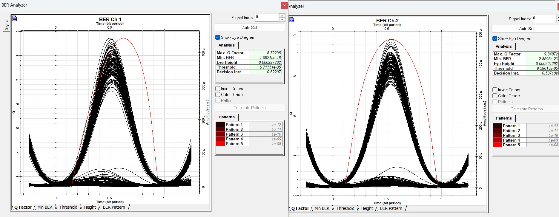559x217 pixels.
Task: Decrease Signal Index with down arrow in left panel
Action: tap(282, 19)
